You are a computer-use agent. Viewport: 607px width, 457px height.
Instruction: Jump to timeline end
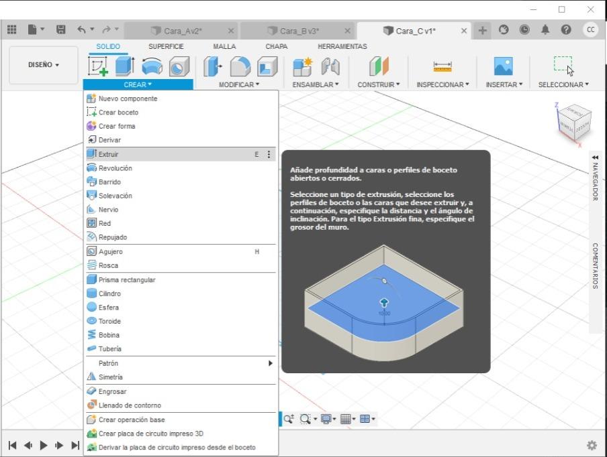point(75,446)
